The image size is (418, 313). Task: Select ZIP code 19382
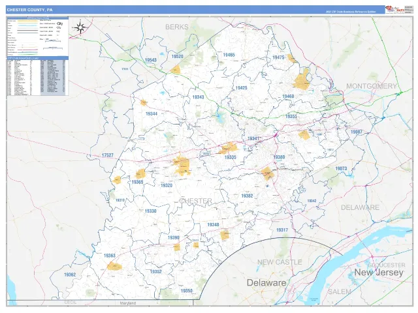point(247,196)
